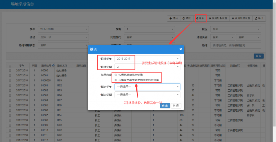Screen dimensions: 276x142
Task: Expand the 指定学期 dropdown in the dialog
Action: [147, 95]
